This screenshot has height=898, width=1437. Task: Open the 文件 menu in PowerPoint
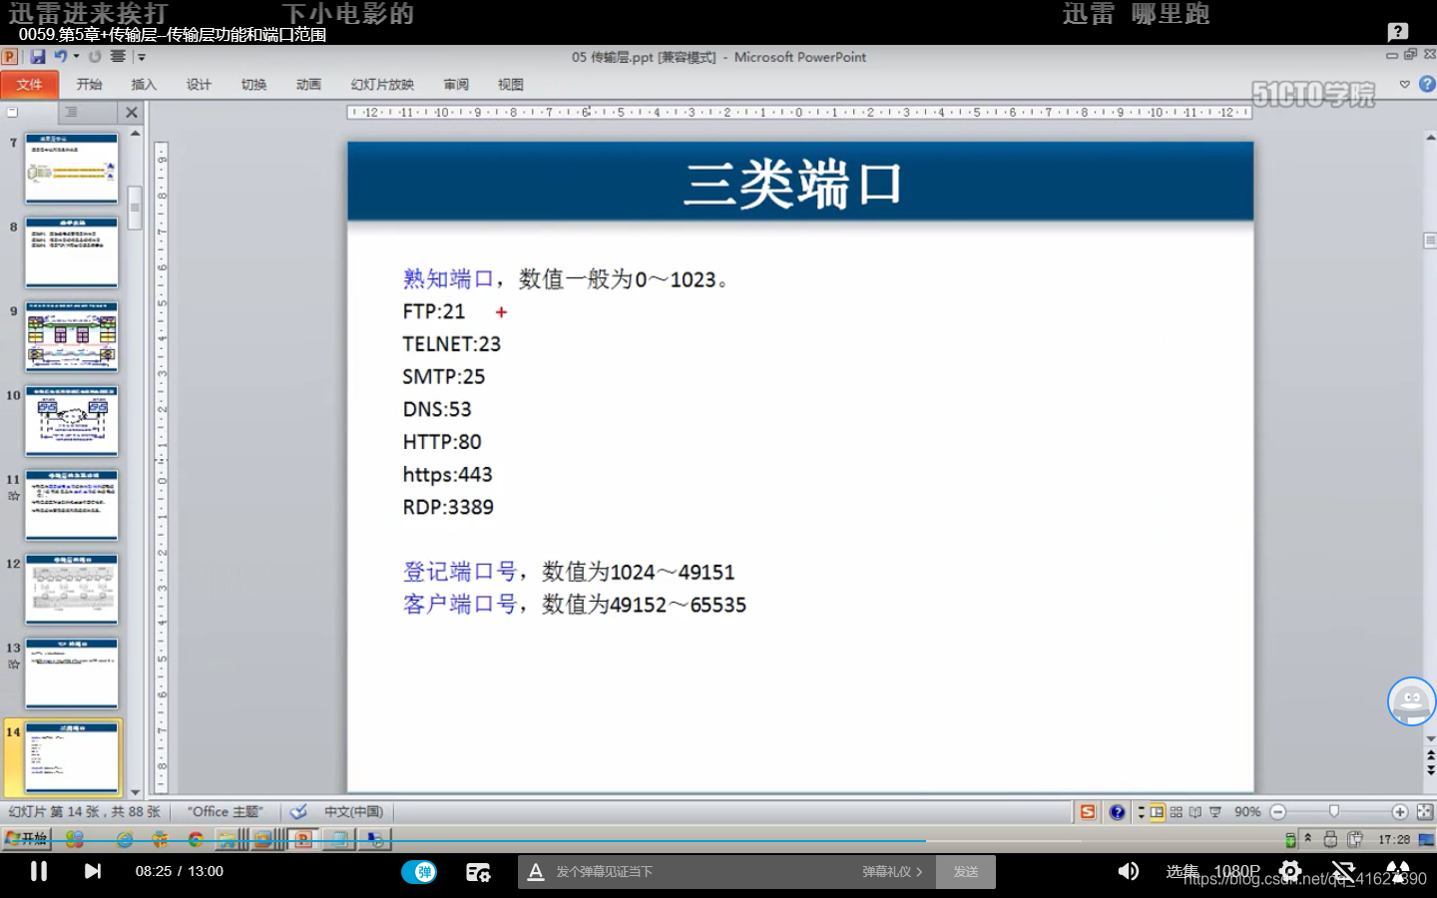(29, 85)
